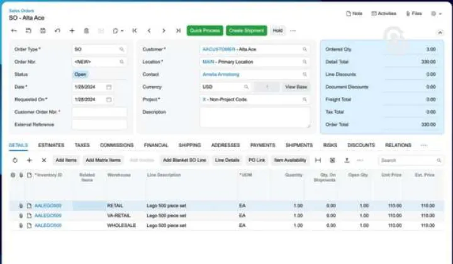Go to the next record
Viewport: 453px width, 264px height.
pyautogui.click(x=164, y=30)
